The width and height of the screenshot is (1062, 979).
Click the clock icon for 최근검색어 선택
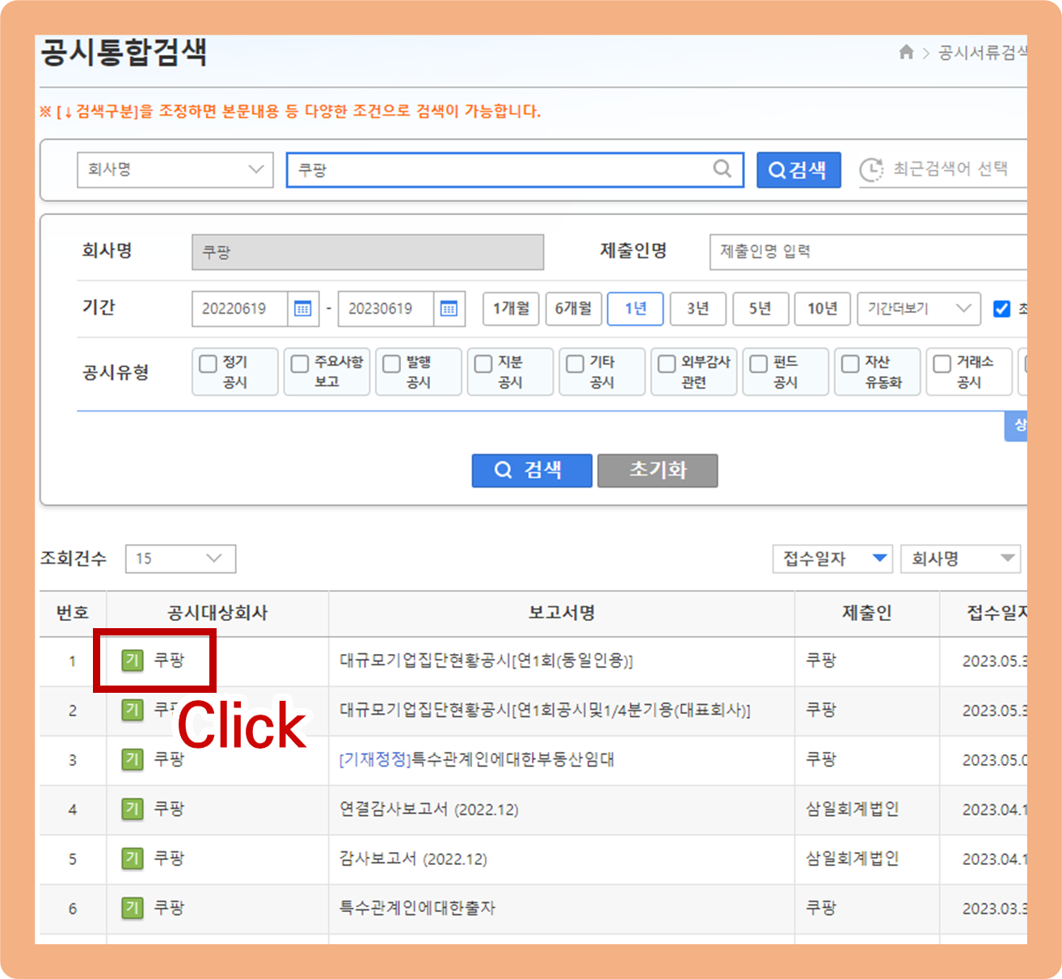[871, 170]
